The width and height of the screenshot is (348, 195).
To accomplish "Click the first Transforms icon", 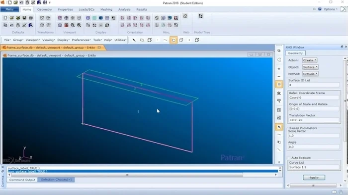I will coord(42,18).
